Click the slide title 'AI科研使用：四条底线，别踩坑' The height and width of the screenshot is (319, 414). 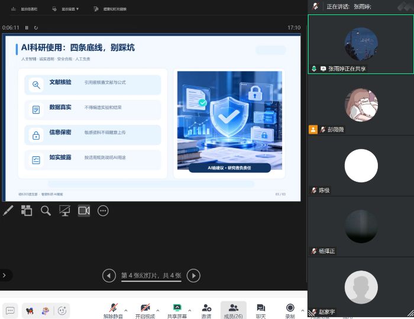point(78,47)
